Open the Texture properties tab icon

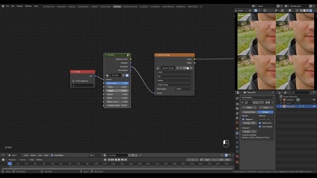pos(237,162)
